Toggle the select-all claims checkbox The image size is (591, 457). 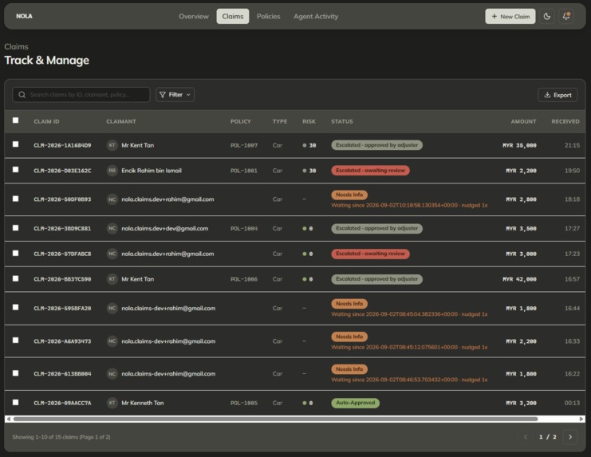[15, 120]
